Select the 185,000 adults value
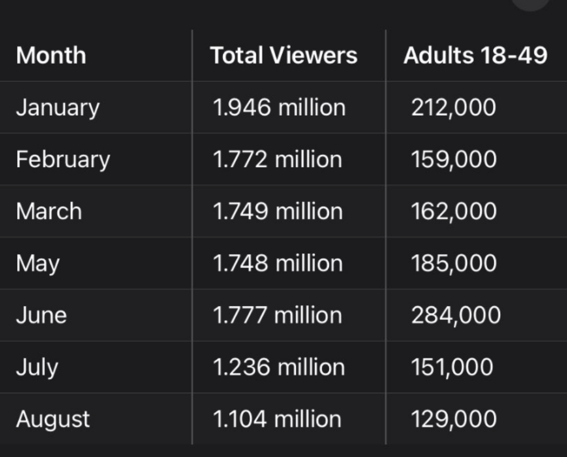 453,264
